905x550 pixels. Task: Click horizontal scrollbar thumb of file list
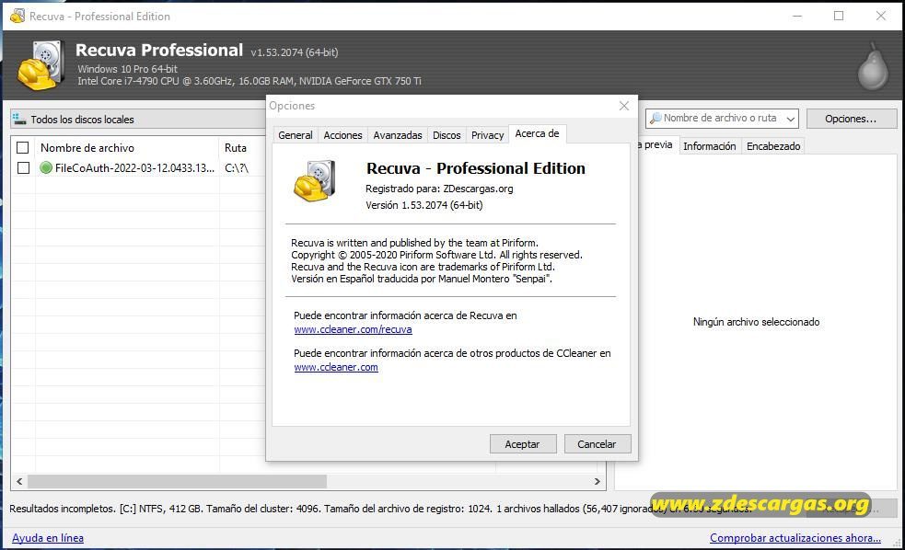point(177,481)
